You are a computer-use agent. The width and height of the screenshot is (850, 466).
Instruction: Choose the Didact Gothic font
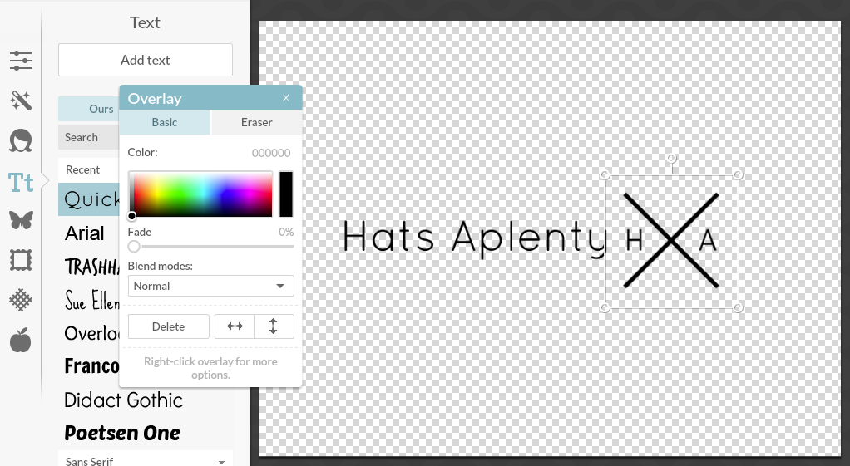(x=123, y=400)
